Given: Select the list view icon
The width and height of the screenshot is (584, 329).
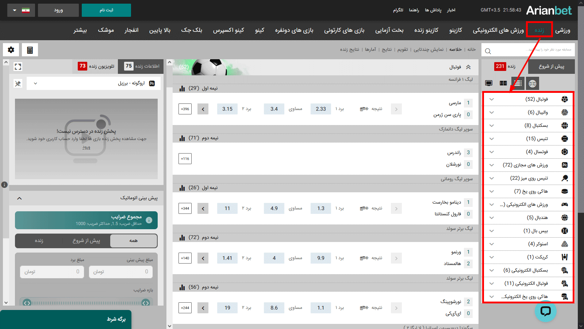Looking at the screenshot, I should [x=518, y=83].
